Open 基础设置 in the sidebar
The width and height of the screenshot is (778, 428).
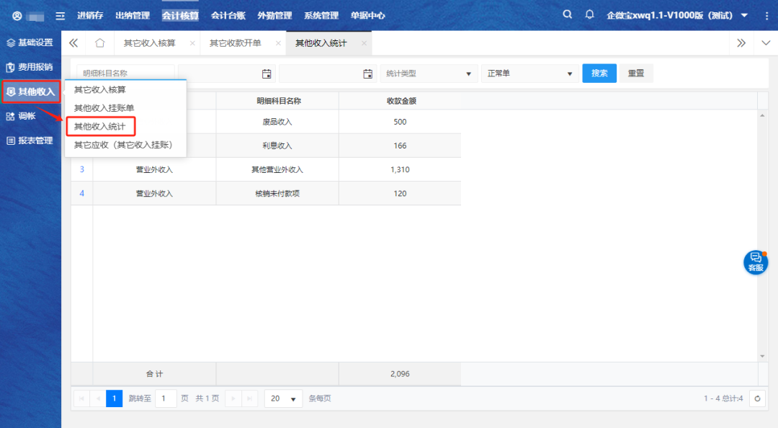point(30,43)
